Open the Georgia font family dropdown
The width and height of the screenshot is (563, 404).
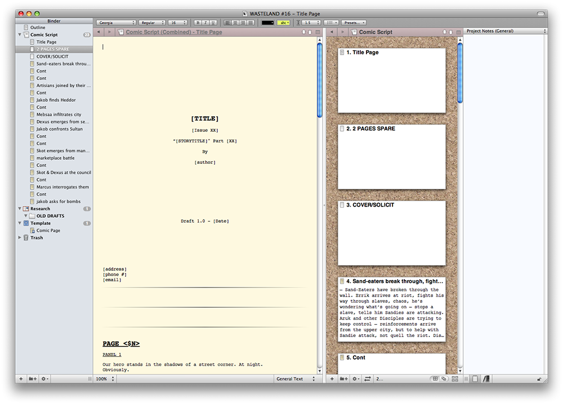[x=116, y=23]
